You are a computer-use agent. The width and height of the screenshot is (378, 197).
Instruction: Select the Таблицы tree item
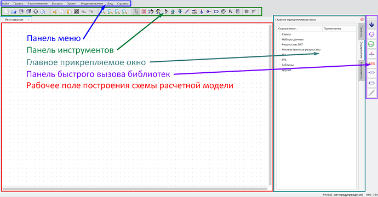(288, 65)
